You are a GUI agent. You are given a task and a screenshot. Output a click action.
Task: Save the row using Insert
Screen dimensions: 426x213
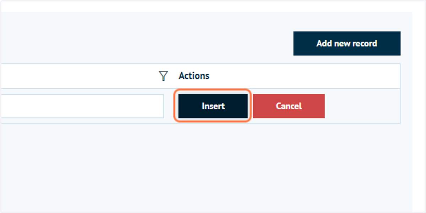(x=213, y=106)
